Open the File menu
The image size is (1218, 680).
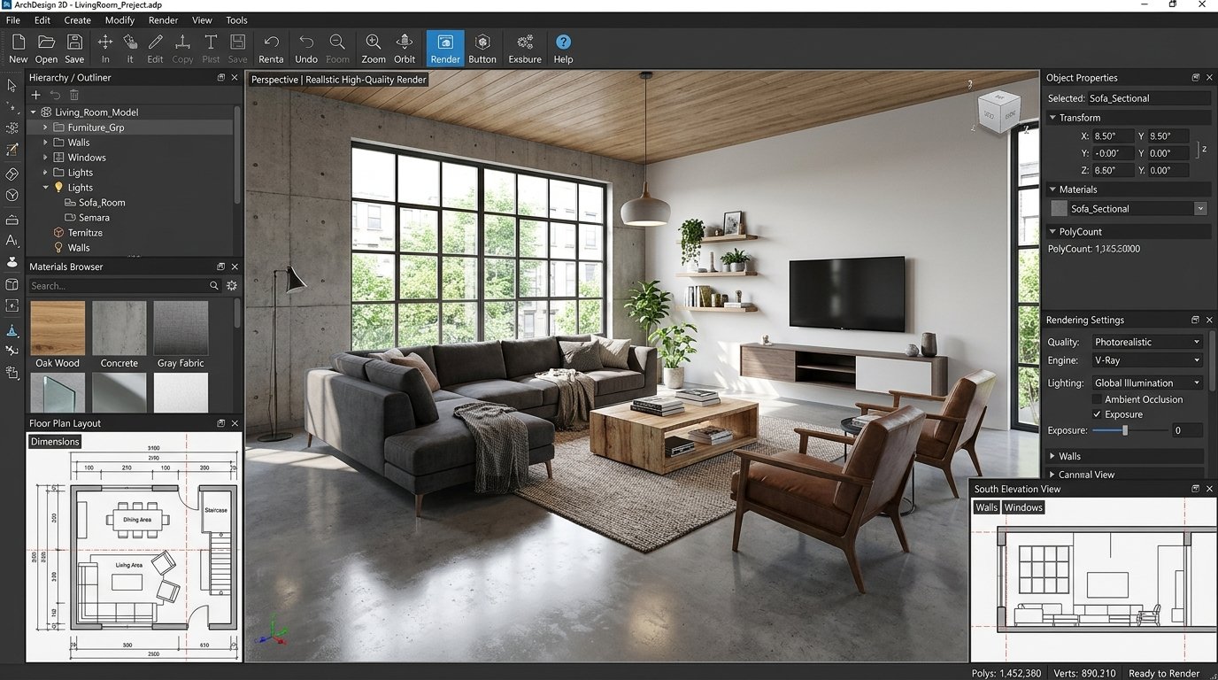(13, 19)
